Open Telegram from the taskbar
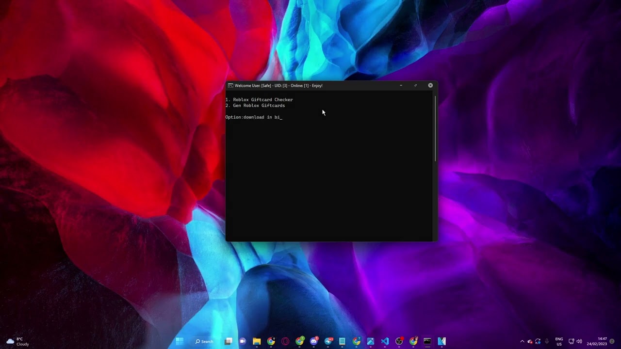This screenshot has width=621, height=349. point(328,341)
